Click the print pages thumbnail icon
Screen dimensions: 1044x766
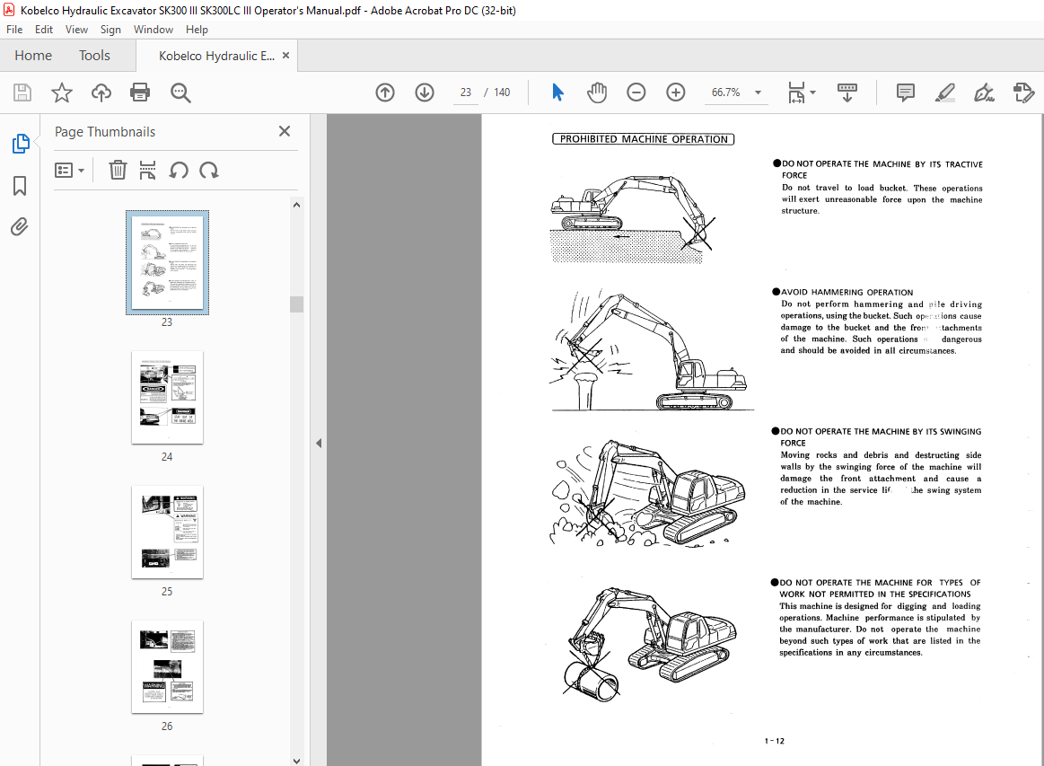pos(147,171)
